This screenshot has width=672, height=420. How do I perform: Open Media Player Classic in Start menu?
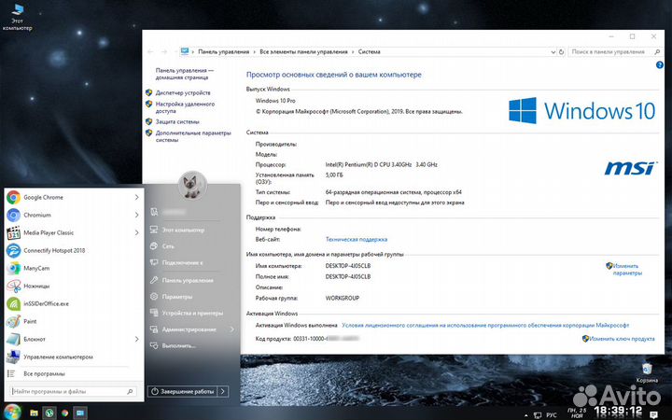[x=73, y=232]
